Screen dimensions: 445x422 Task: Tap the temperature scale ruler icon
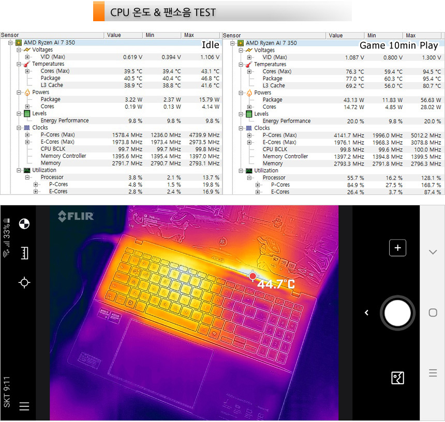[x=24, y=253]
